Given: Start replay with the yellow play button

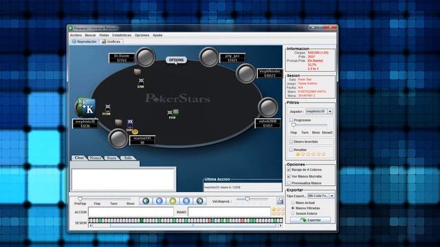Looking at the screenshot, I should [173, 201].
